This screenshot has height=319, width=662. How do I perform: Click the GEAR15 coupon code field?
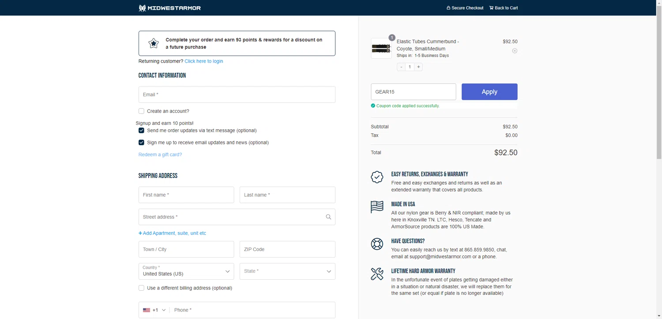(x=414, y=92)
